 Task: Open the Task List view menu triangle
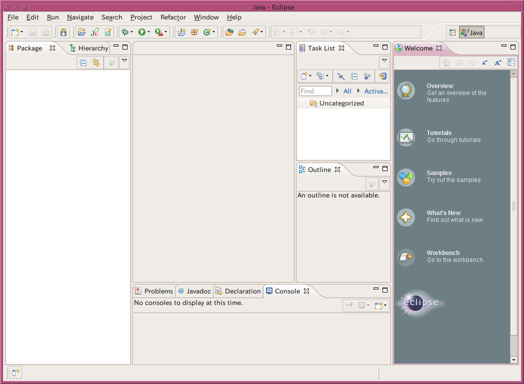coord(384,60)
